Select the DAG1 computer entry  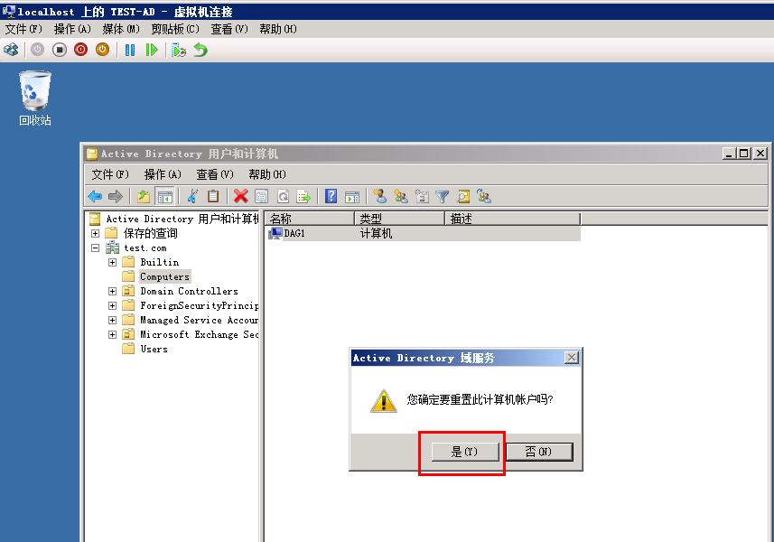[x=294, y=233]
